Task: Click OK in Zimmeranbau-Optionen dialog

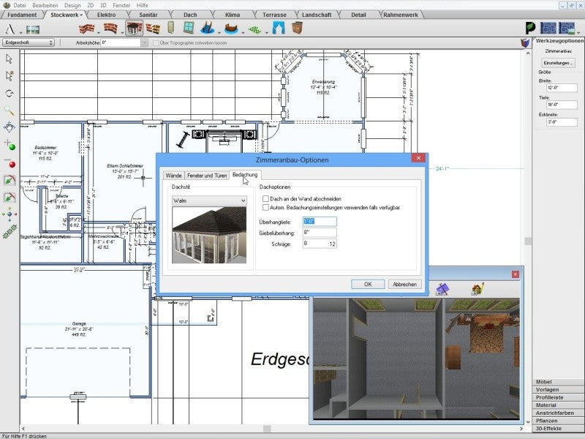Action: point(368,284)
